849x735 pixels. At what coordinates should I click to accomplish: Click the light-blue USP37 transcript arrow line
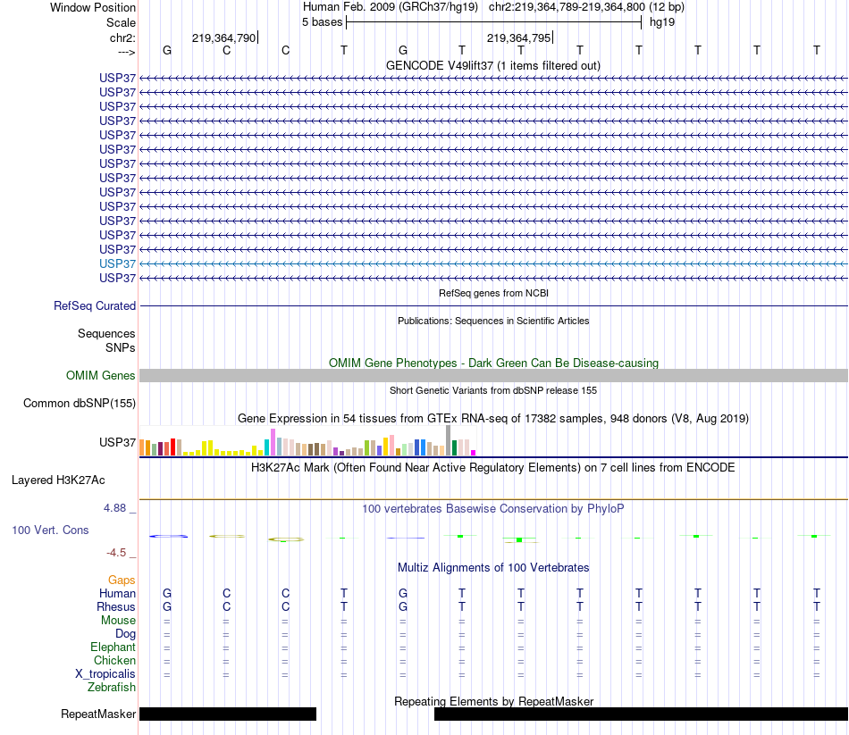point(494,263)
